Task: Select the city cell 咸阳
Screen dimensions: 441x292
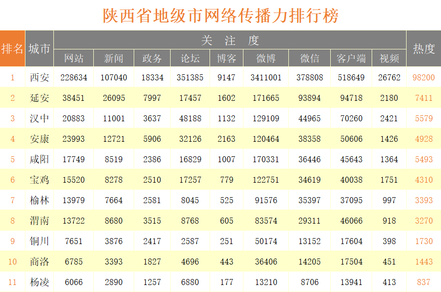Action: [39, 159]
